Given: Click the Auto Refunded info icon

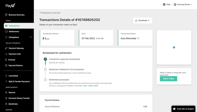Looking at the screenshot, I should point(138,38).
